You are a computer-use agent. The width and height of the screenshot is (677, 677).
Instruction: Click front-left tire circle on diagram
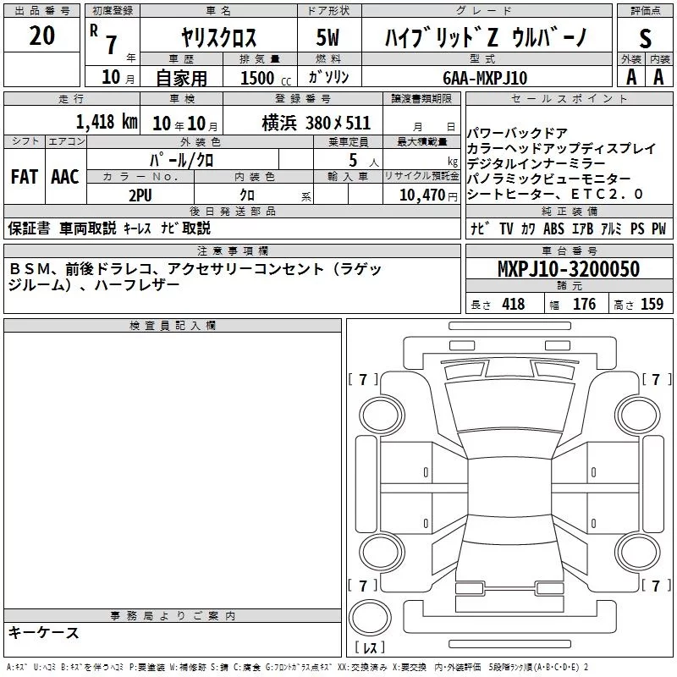tap(383, 416)
